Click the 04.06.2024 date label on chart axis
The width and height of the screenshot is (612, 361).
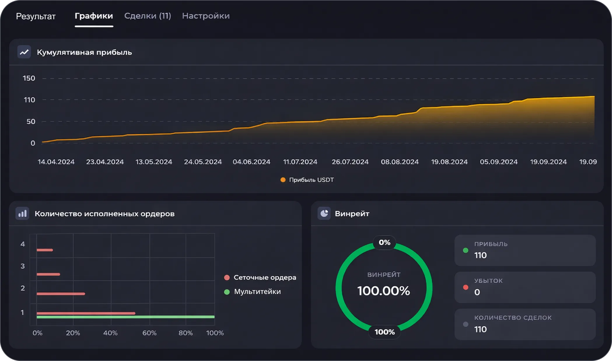click(251, 162)
